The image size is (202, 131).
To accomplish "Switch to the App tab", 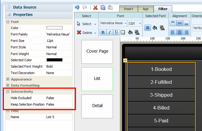I will point(146,9).
